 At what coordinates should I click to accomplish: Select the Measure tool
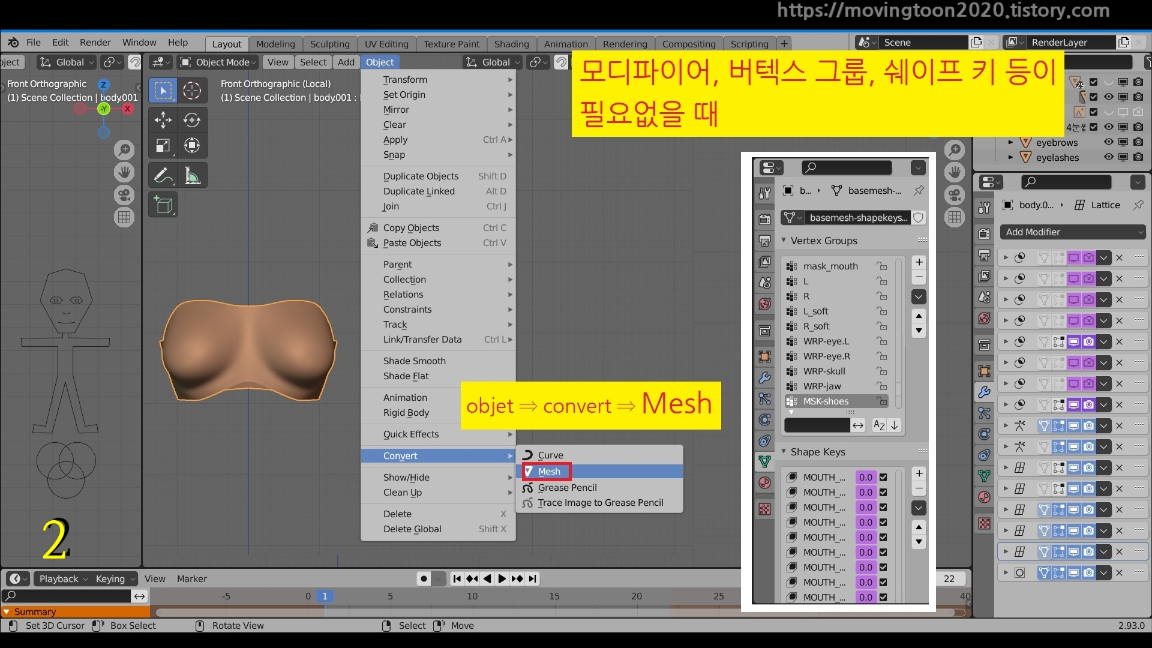192,175
